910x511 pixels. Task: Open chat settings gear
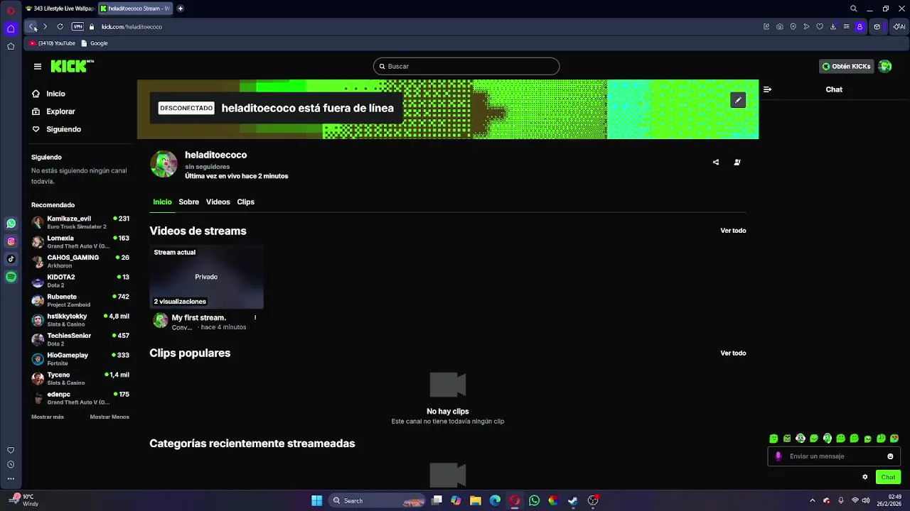coord(865,477)
